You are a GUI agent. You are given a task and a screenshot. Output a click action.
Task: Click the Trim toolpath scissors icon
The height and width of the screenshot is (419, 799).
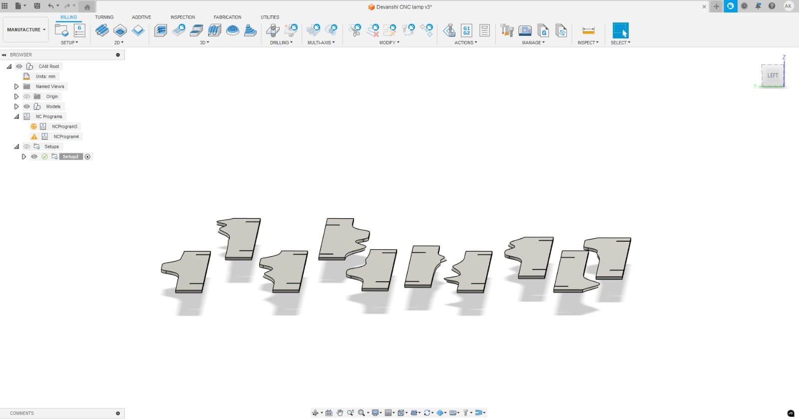[x=355, y=30]
